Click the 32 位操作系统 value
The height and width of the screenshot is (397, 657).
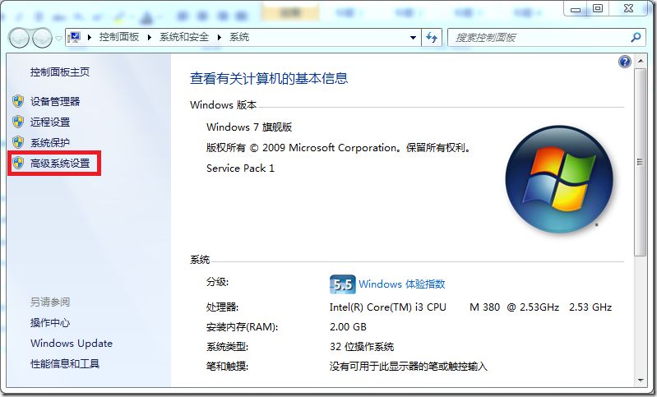pyautogui.click(x=362, y=347)
